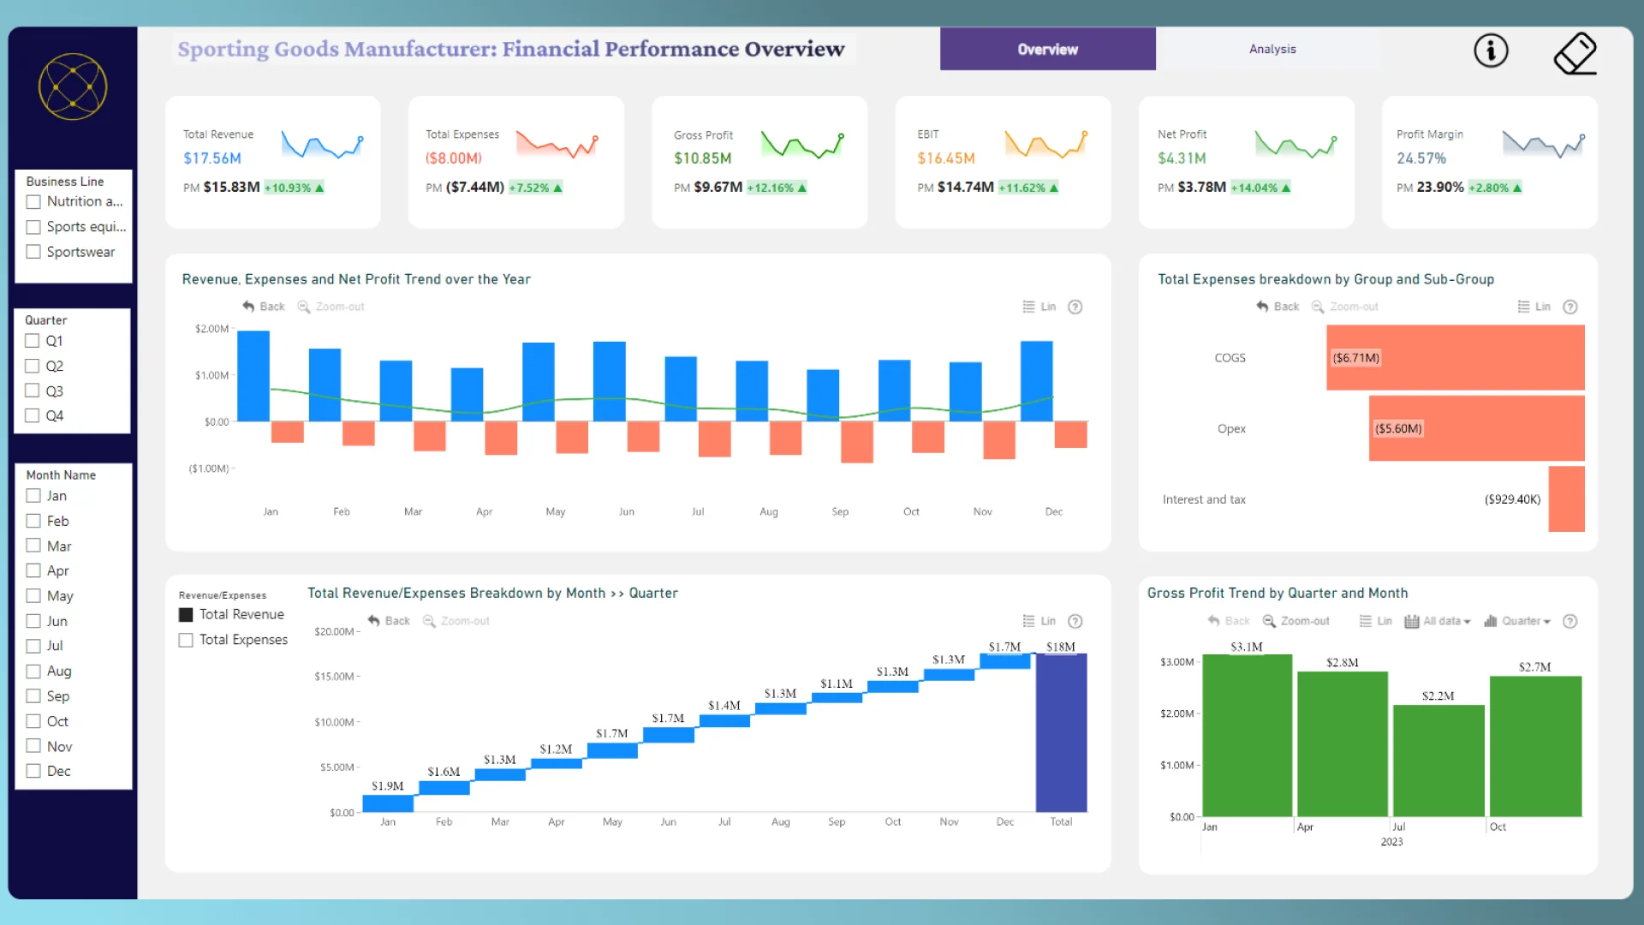Select Q4 in the Quarter slicer
Image resolution: width=1644 pixels, height=925 pixels.
point(33,415)
